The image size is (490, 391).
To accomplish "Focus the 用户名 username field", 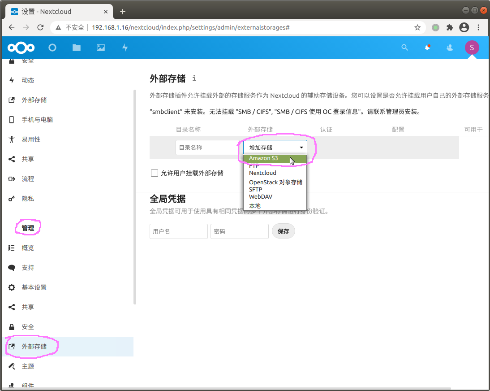I will (178, 231).
